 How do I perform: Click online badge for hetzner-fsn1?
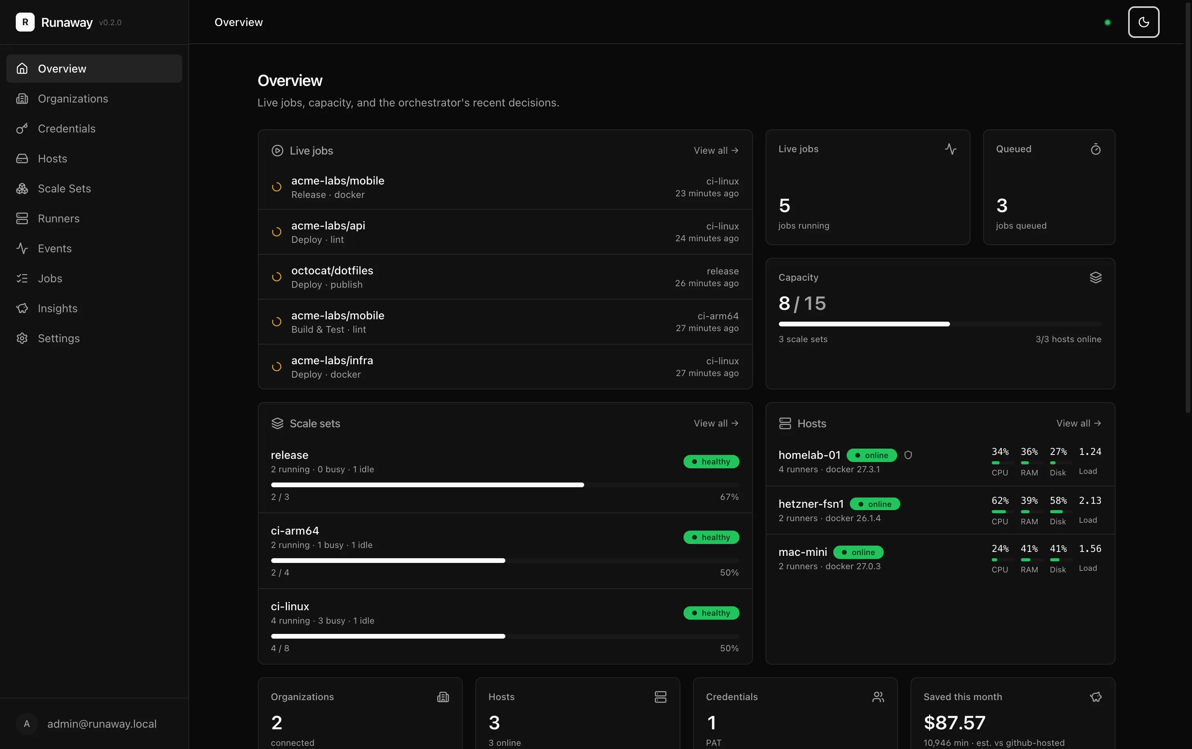tap(875, 504)
